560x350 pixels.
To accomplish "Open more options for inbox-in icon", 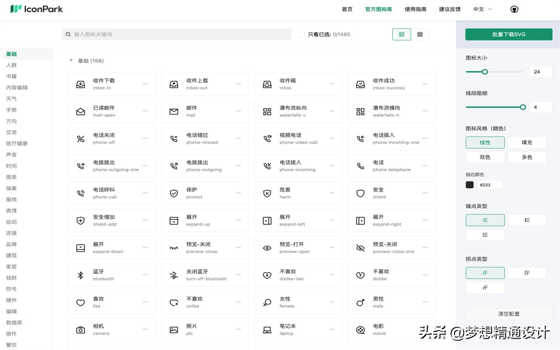I will pyautogui.click(x=145, y=84).
